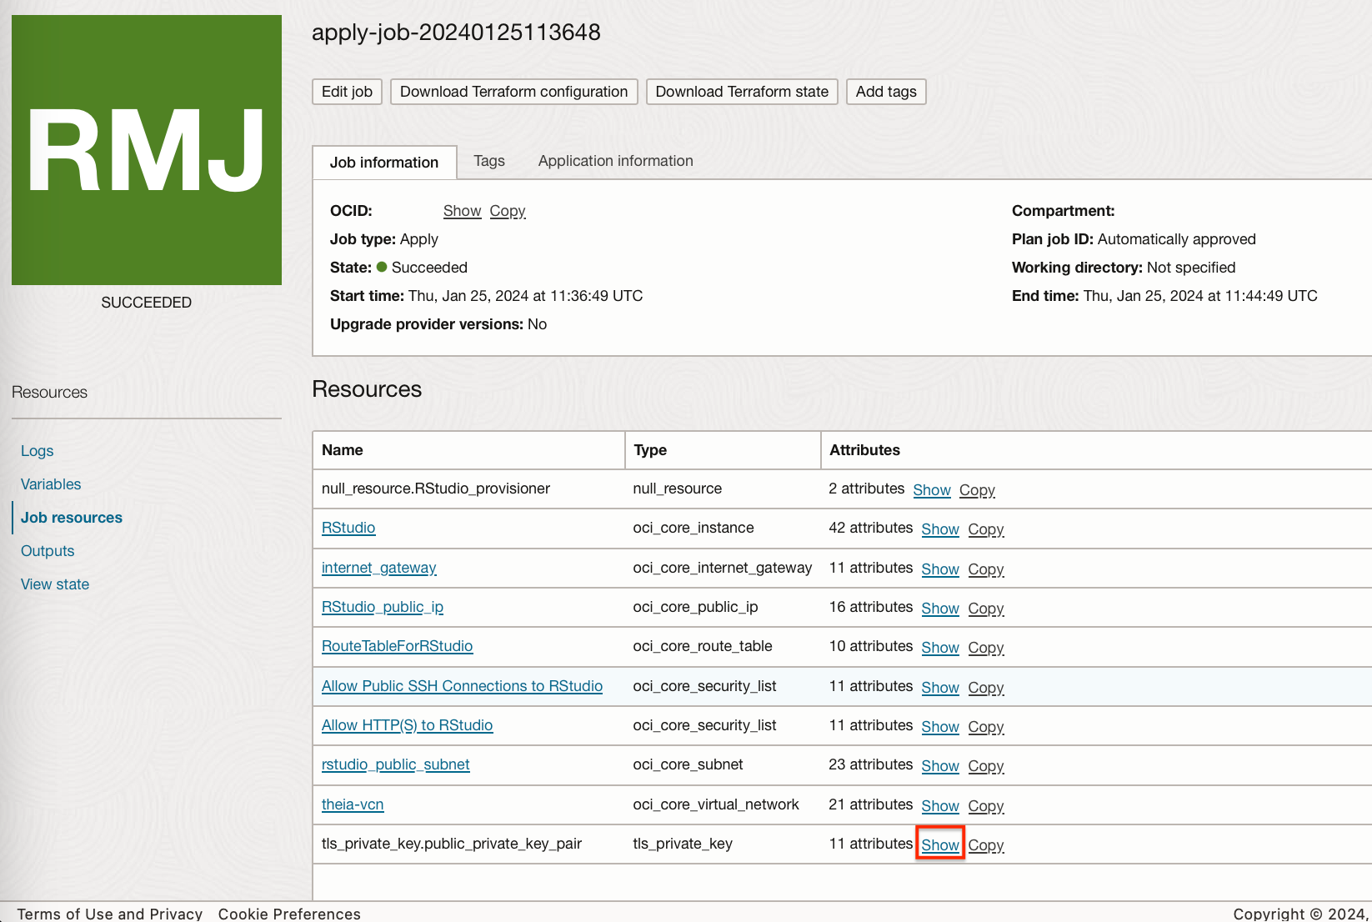Open the RStudio instance resource link
Image resolution: width=1372 pixels, height=922 pixels.
[x=348, y=528]
